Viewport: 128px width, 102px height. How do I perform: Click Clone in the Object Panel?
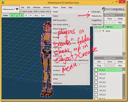(x=110, y=19)
